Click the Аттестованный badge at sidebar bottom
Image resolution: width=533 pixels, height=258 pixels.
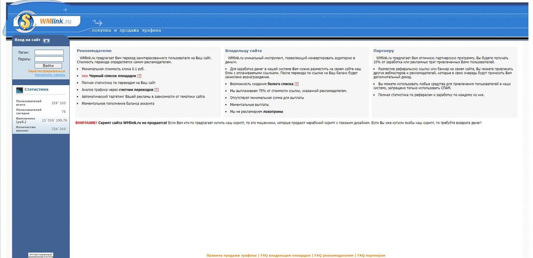[40, 255]
